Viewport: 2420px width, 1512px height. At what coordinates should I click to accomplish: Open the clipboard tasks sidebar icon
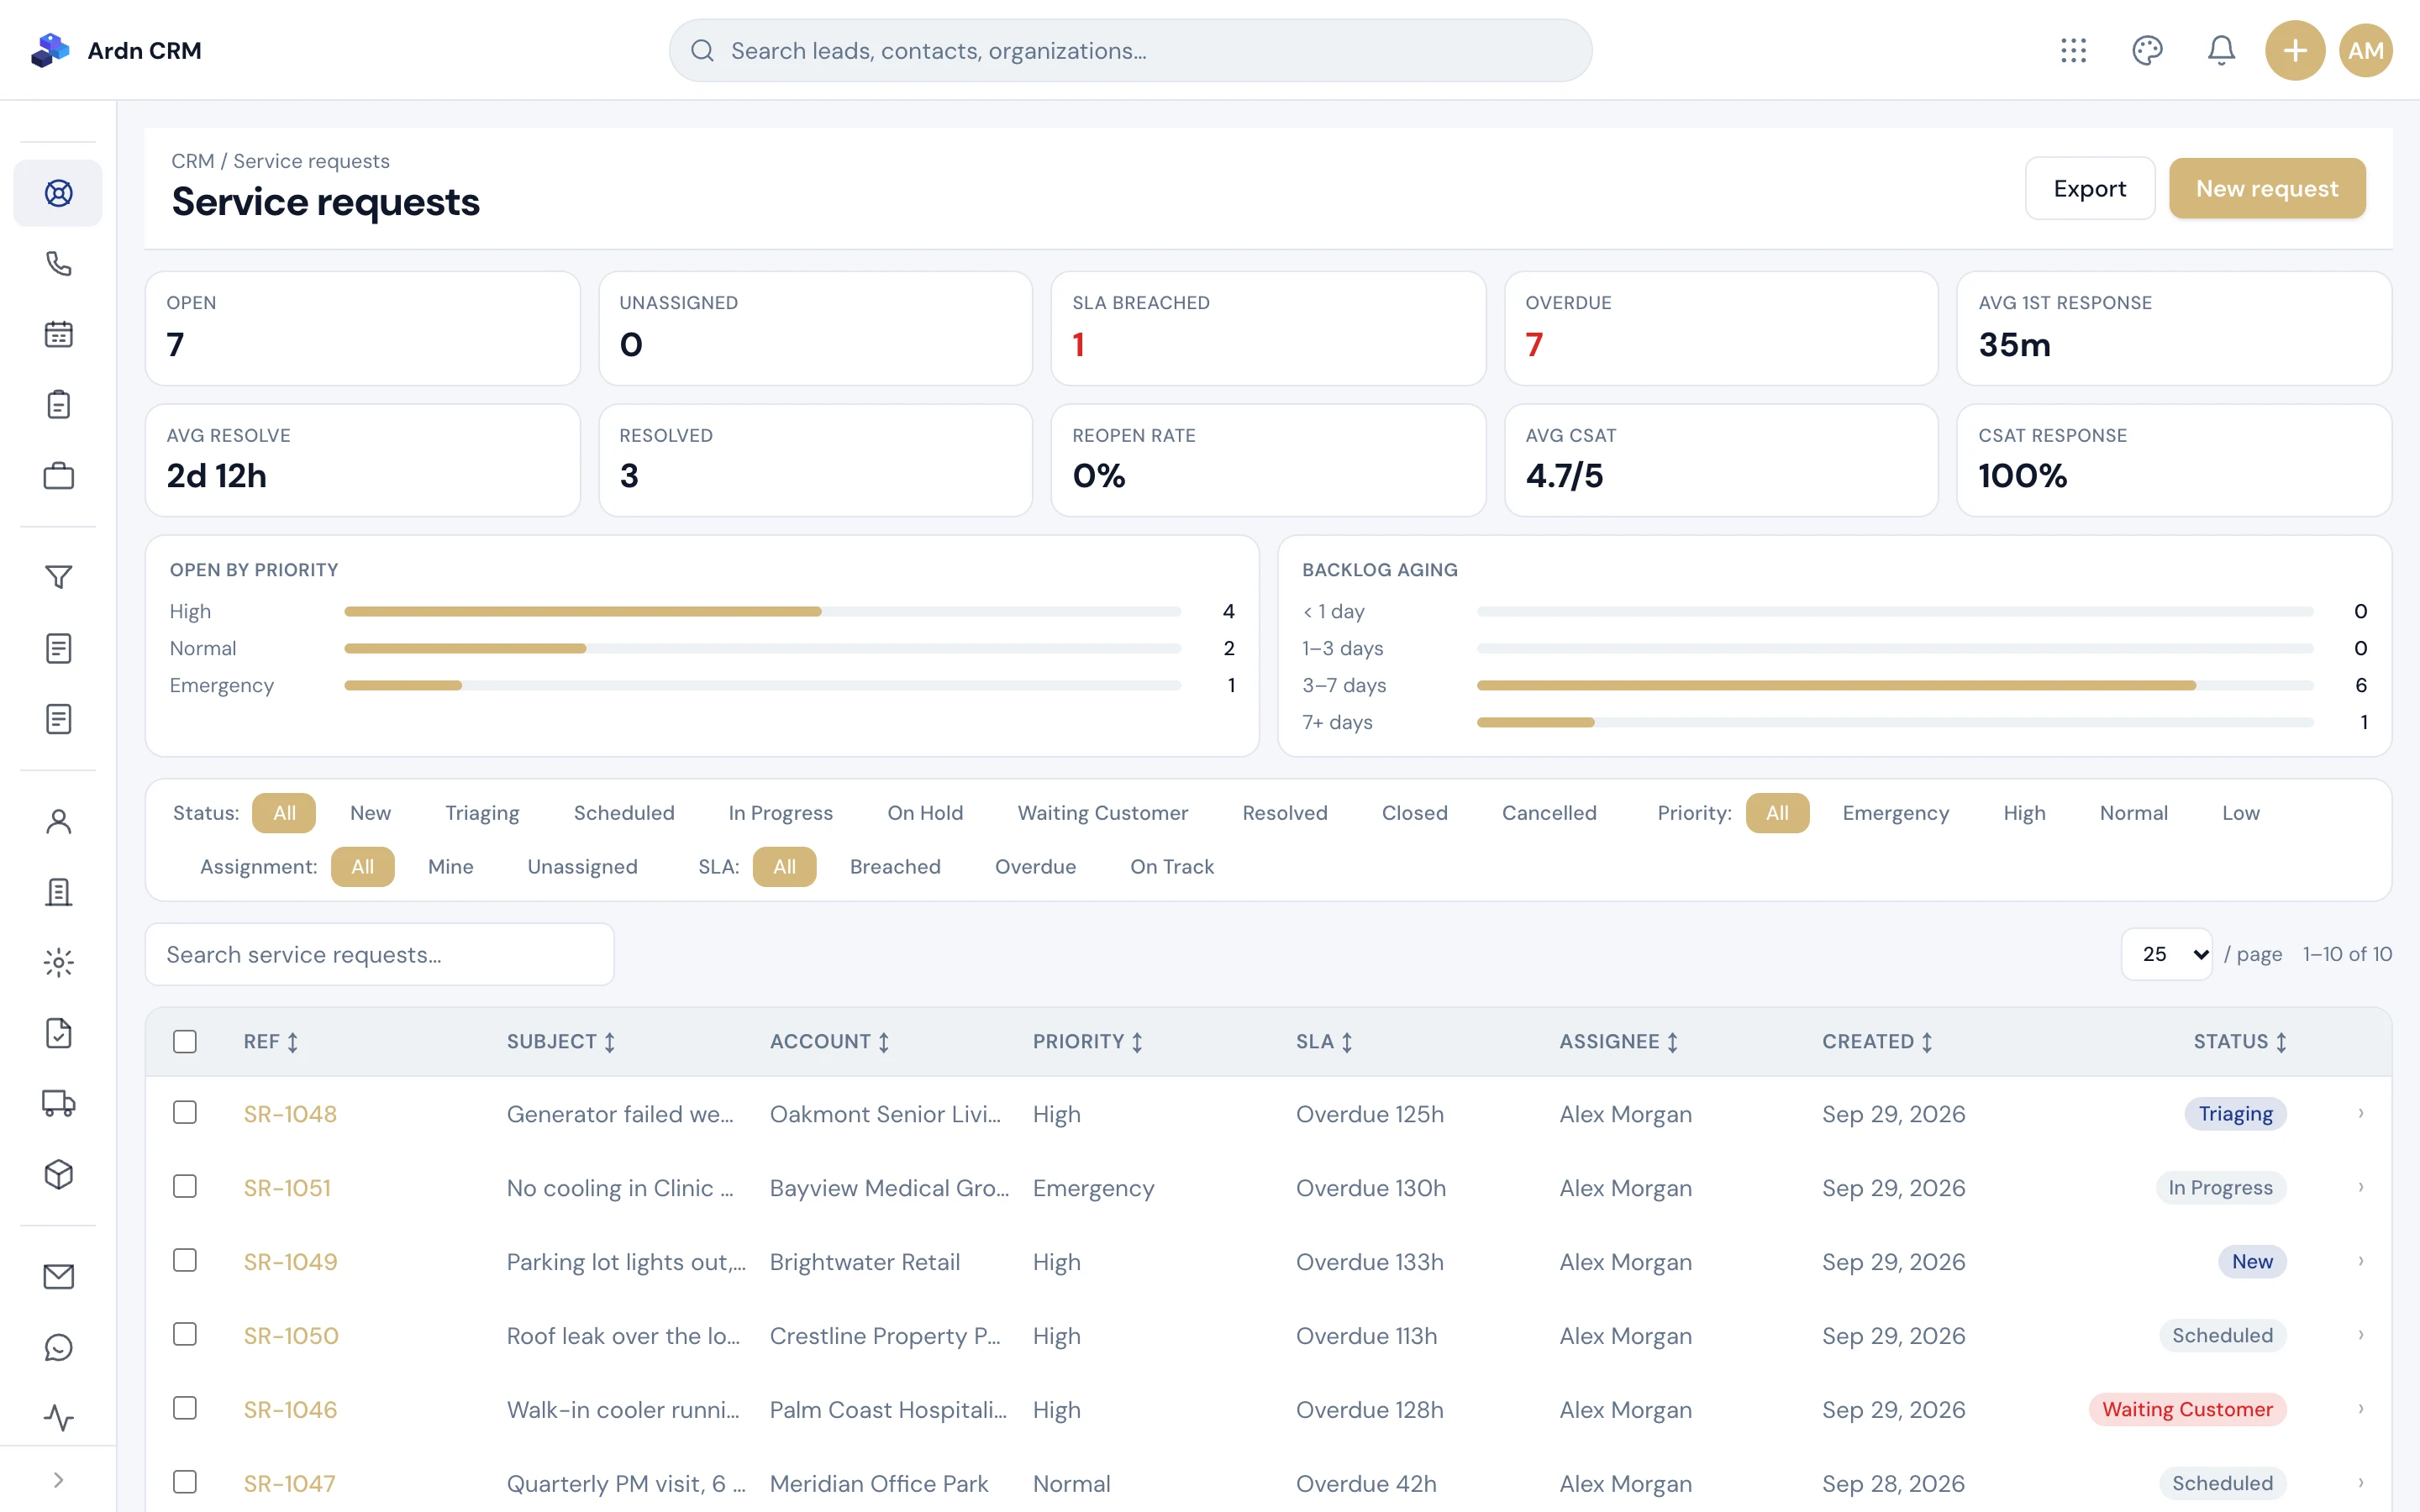(58, 405)
